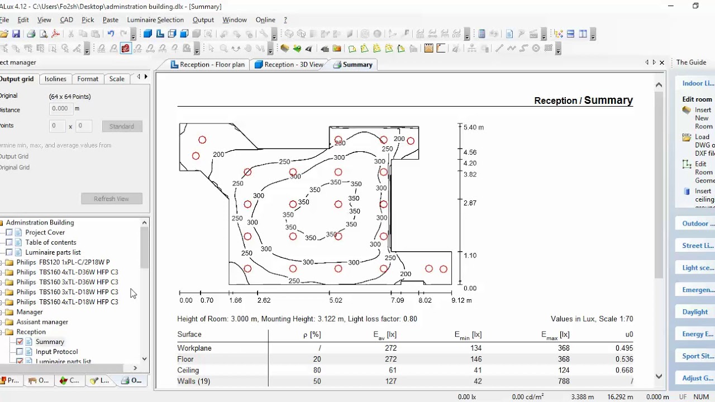The height and width of the screenshot is (402, 715).
Task: Open the Emergency lighting guide section
Action: (x=695, y=290)
